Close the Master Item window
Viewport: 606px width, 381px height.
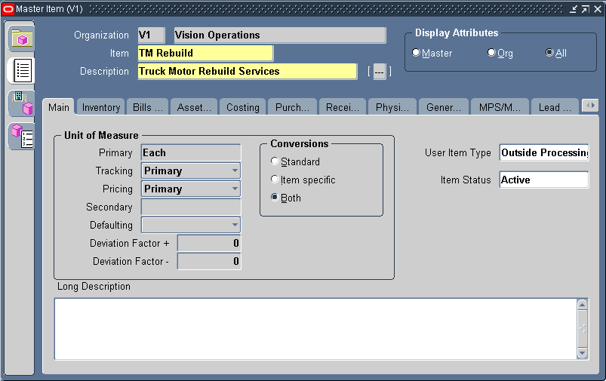pos(598,9)
